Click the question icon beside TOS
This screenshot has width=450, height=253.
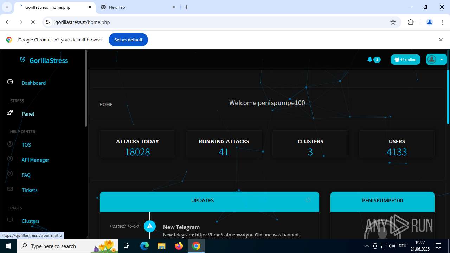pyautogui.click(x=10, y=144)
